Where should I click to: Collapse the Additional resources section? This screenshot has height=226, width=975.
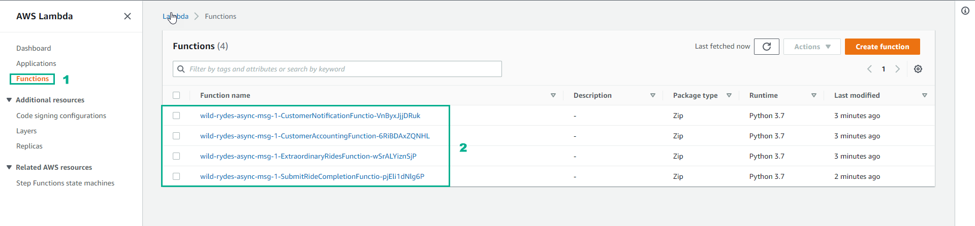click(9, 100)
